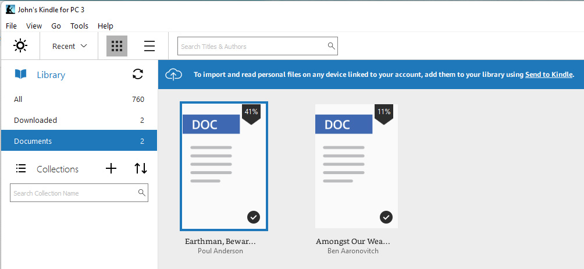
Task: Click the Kindle app icon in title bar
Action: tap(10, 9)
